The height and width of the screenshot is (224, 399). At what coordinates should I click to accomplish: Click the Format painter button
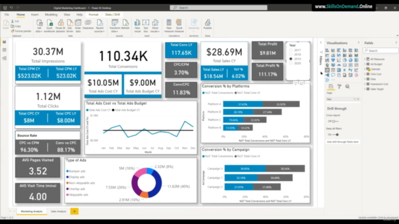pos(21,31)
